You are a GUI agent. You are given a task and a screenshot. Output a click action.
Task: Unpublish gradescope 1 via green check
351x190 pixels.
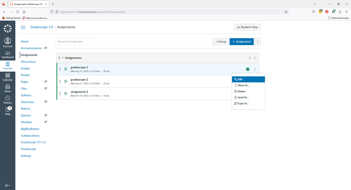coord(248,69)
